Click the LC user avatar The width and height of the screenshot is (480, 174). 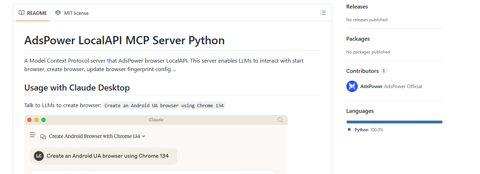39,156
